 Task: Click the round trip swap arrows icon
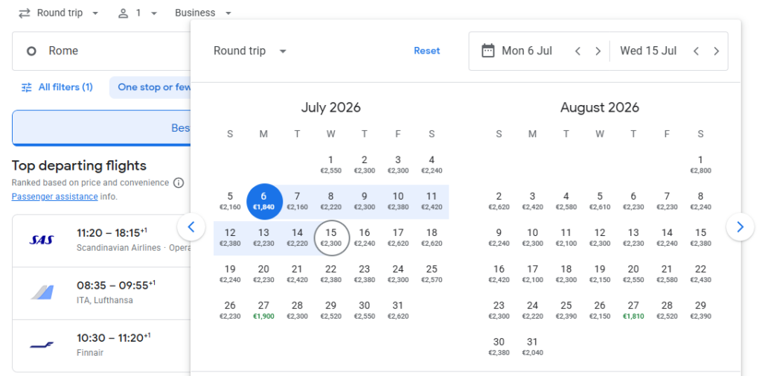[x=25, y=13]
